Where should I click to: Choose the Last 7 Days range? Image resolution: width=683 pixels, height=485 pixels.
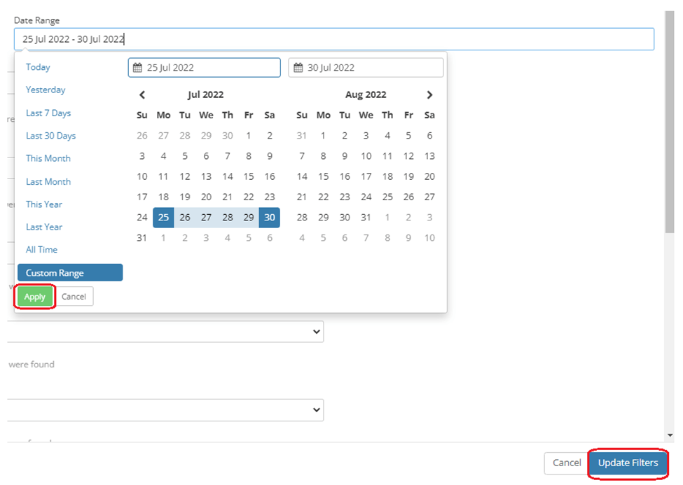tap(48, 113)
